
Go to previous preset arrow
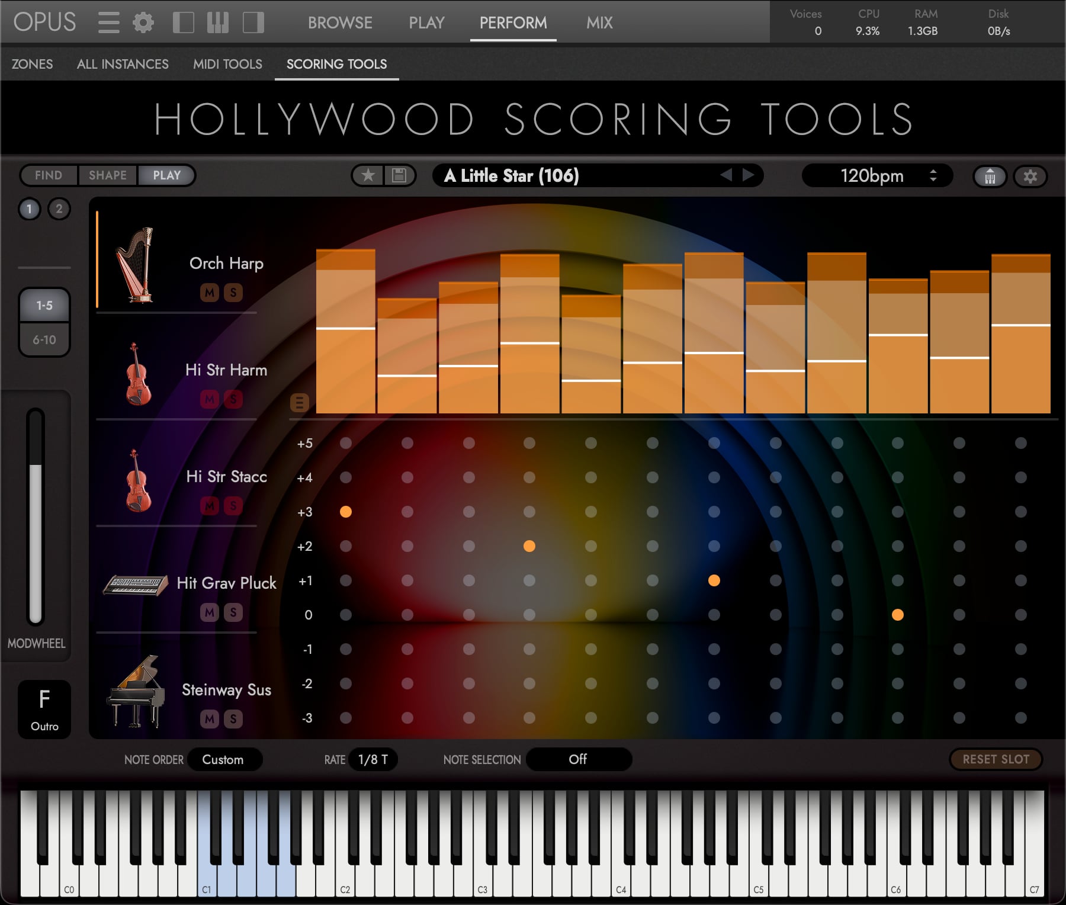[x=726, y=175]
